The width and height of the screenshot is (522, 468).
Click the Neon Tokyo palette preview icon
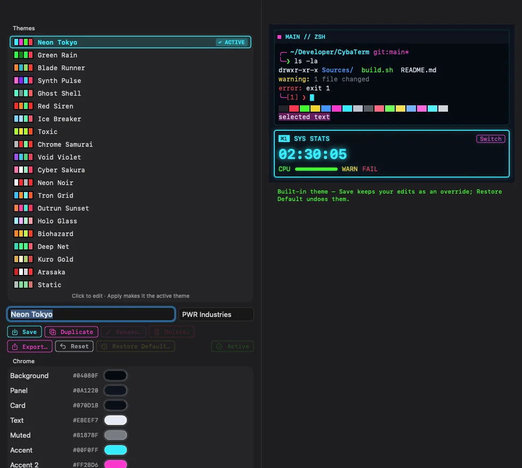pyautogui.click(x=23, y=42)
